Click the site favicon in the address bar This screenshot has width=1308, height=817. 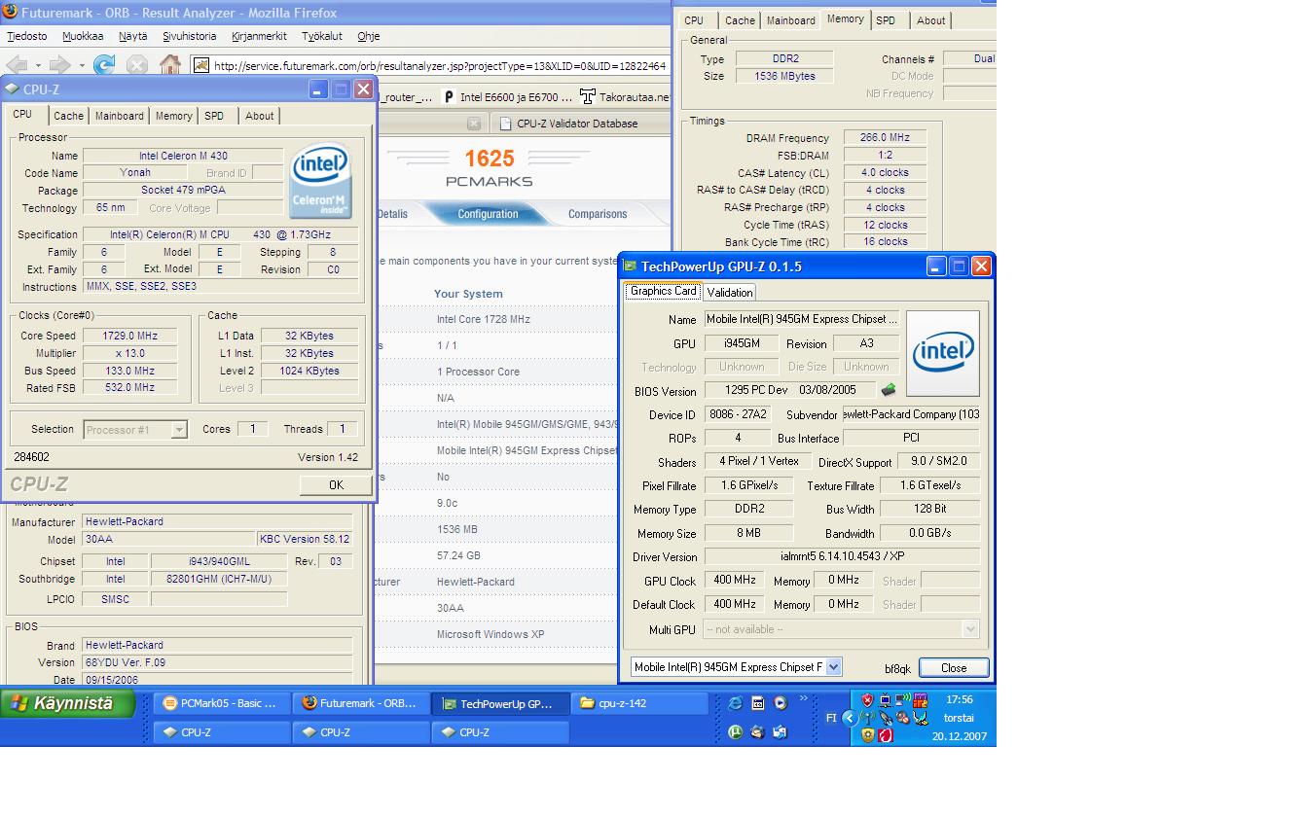click(201, 65)
